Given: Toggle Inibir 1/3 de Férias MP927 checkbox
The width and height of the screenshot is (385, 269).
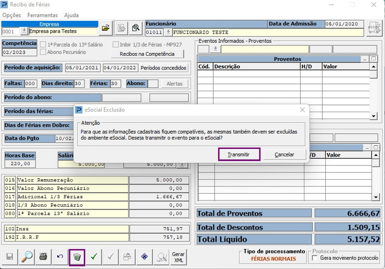Looking at the screenshot, I should click(116, 45).
